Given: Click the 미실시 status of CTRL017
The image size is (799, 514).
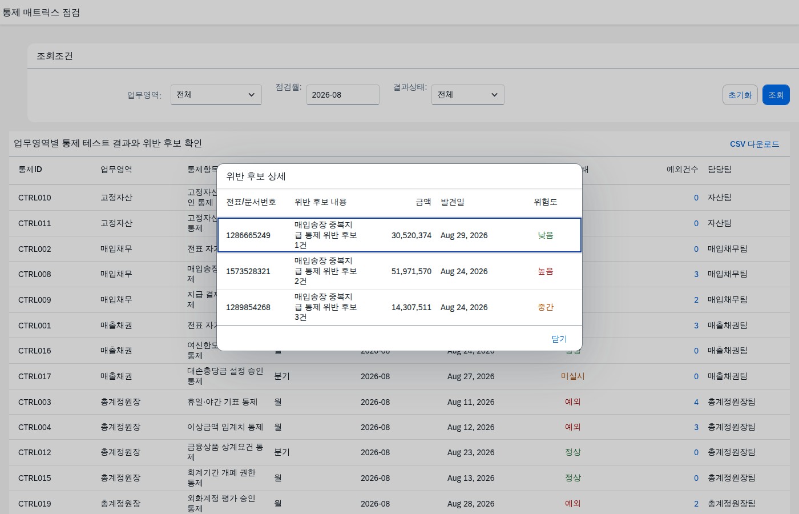Looking at the screenshot, I should pos(573,376).
